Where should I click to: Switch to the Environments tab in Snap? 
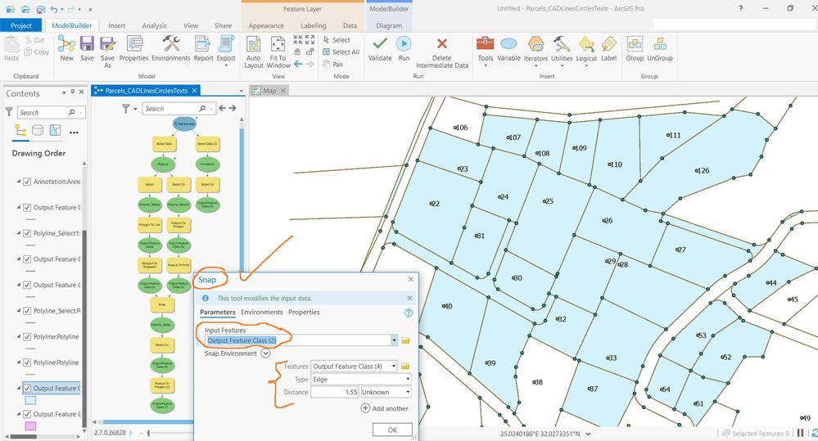point(261,312)
